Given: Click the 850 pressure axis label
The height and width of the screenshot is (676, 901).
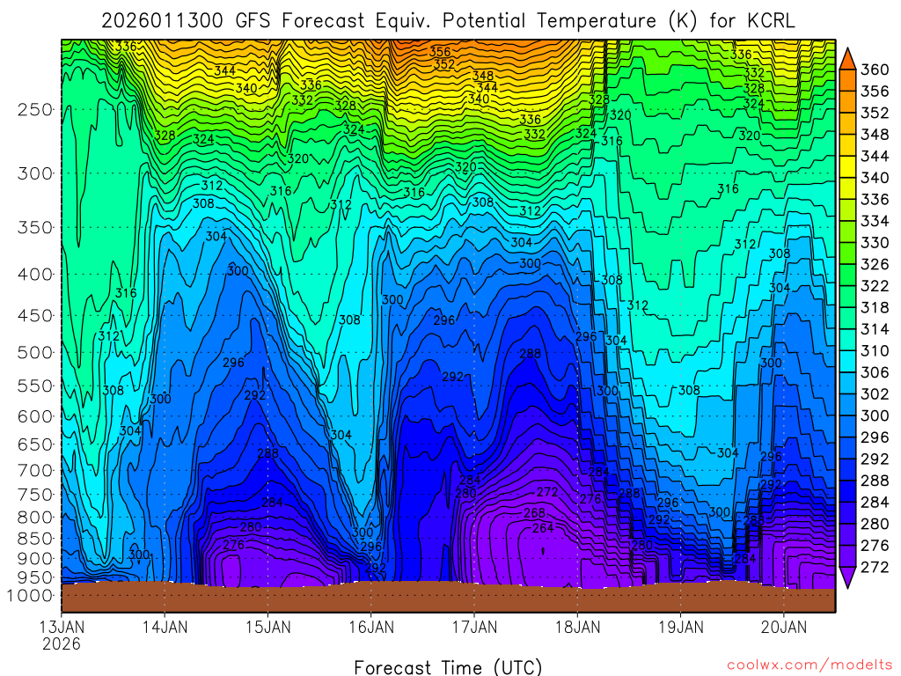Looking at the screenshot, I should tap(35, 538).
